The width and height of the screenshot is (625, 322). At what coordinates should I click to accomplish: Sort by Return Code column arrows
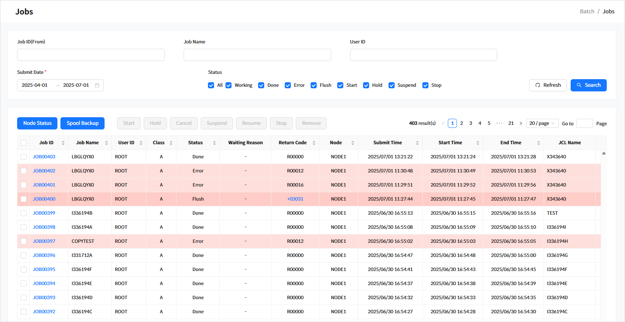coord(314,143)
